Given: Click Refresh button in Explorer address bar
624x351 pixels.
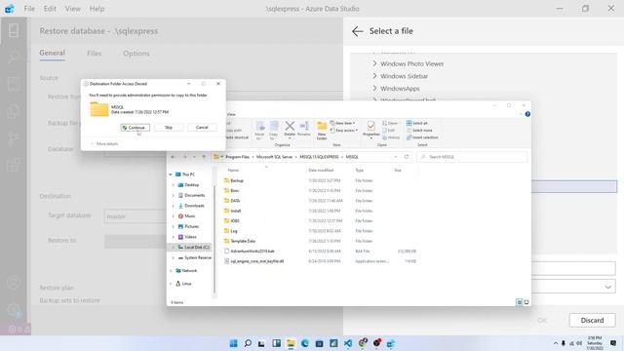Looking at the screenshot, I should point(407,157).
